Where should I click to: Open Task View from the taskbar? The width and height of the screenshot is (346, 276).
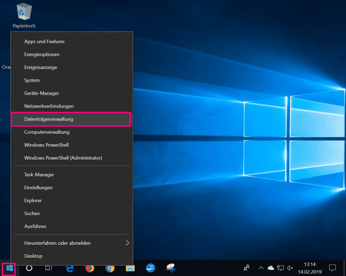click(x=49, y=269)
